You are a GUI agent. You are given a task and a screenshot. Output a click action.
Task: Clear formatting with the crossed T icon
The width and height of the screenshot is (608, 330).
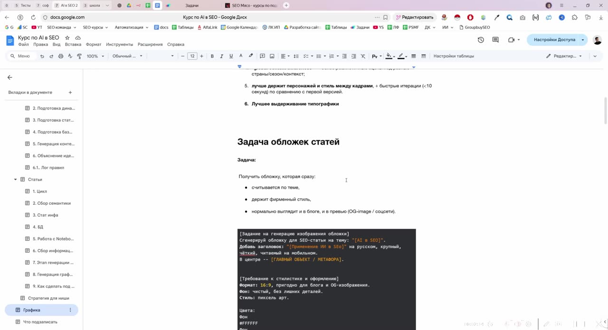tap(363, 56)
